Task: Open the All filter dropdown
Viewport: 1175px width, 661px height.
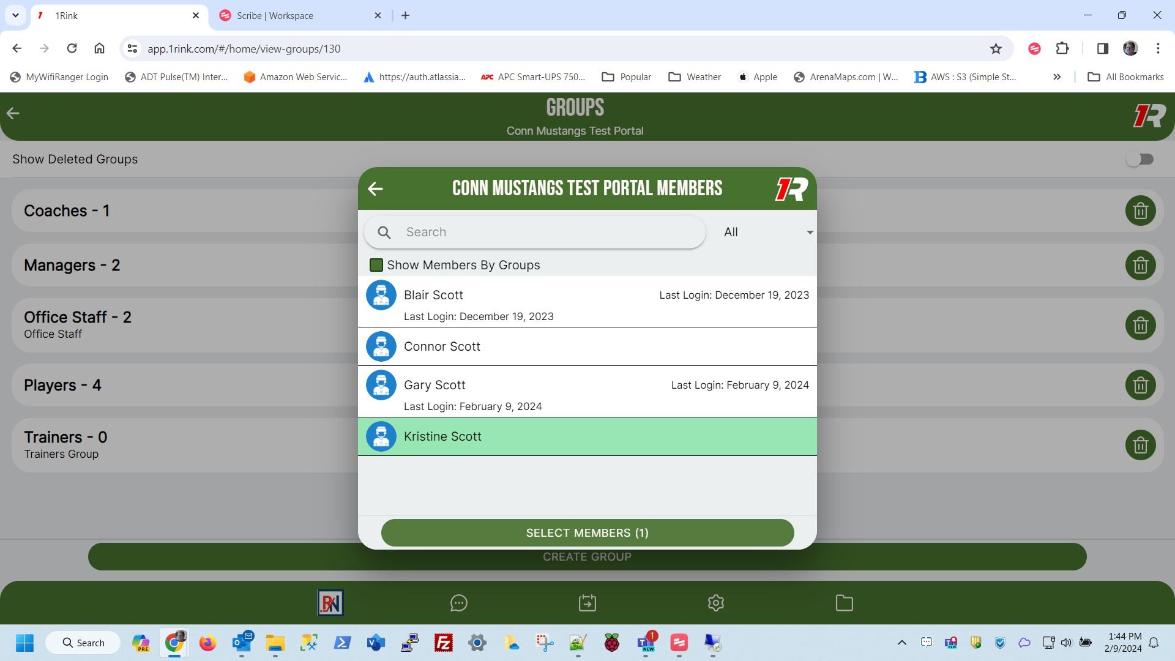Action: point(767,233)
